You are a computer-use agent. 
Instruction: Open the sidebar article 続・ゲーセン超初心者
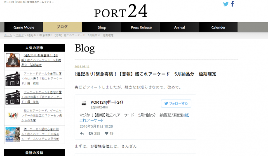pos(40,134)
